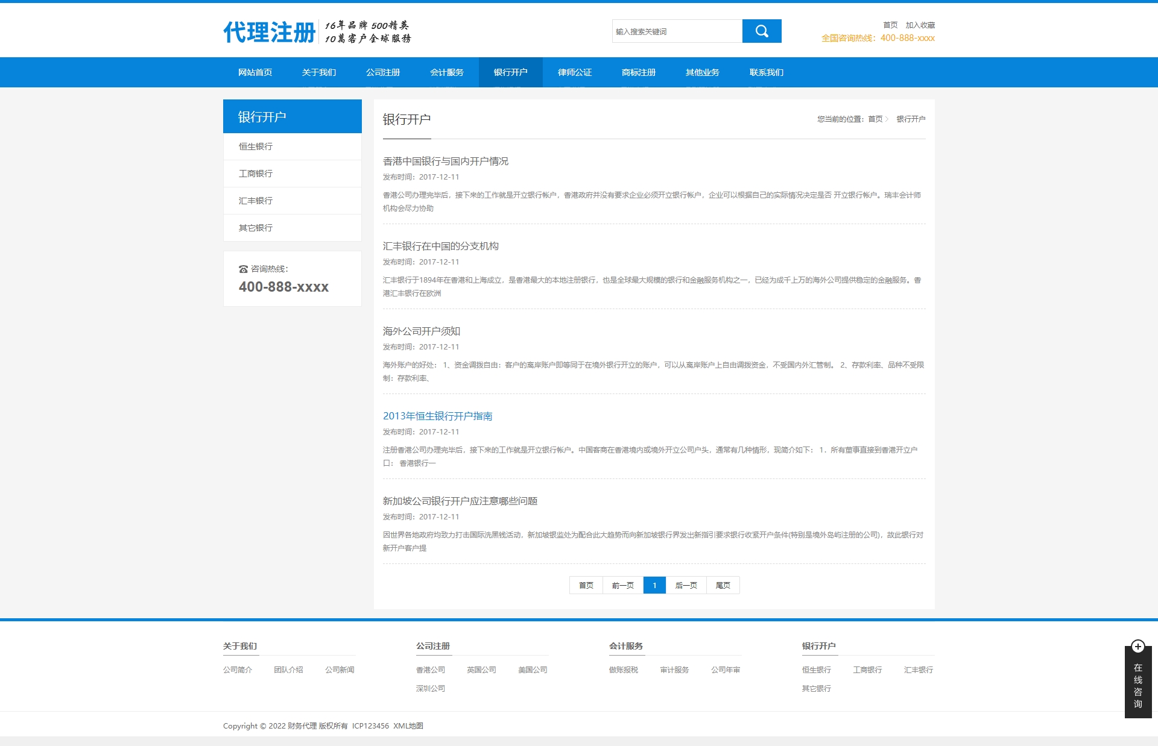The image size is (1158, 746).
Task: Click the top-right 首页 link
Action: [890, 25]
